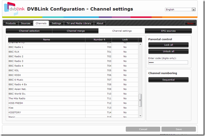Viewport: 205px width, 136px height.
Task: Click the Cancel button
Action: click(x=143, y=129)
